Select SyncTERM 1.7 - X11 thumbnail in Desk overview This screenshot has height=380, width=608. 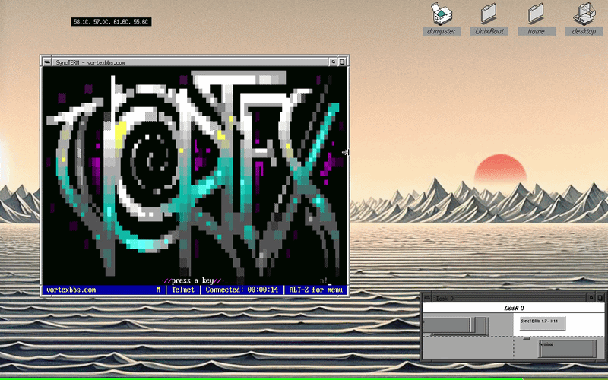click(542, 324)
